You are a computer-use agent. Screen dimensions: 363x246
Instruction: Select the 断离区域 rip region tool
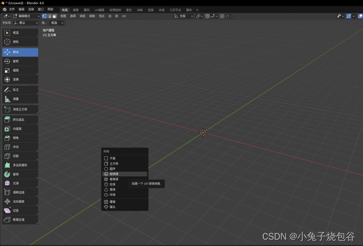coord(20,219)
